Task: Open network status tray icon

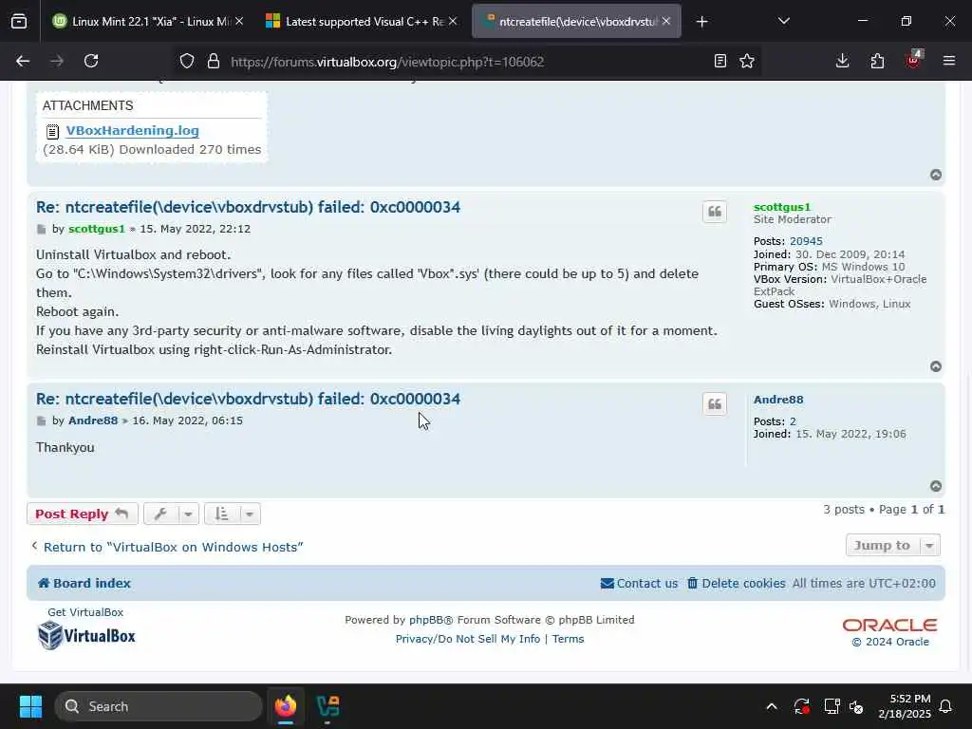Action: pyautogui.click(x=832, y=706)
